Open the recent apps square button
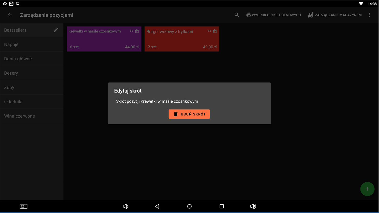 (x=221, y=206)
